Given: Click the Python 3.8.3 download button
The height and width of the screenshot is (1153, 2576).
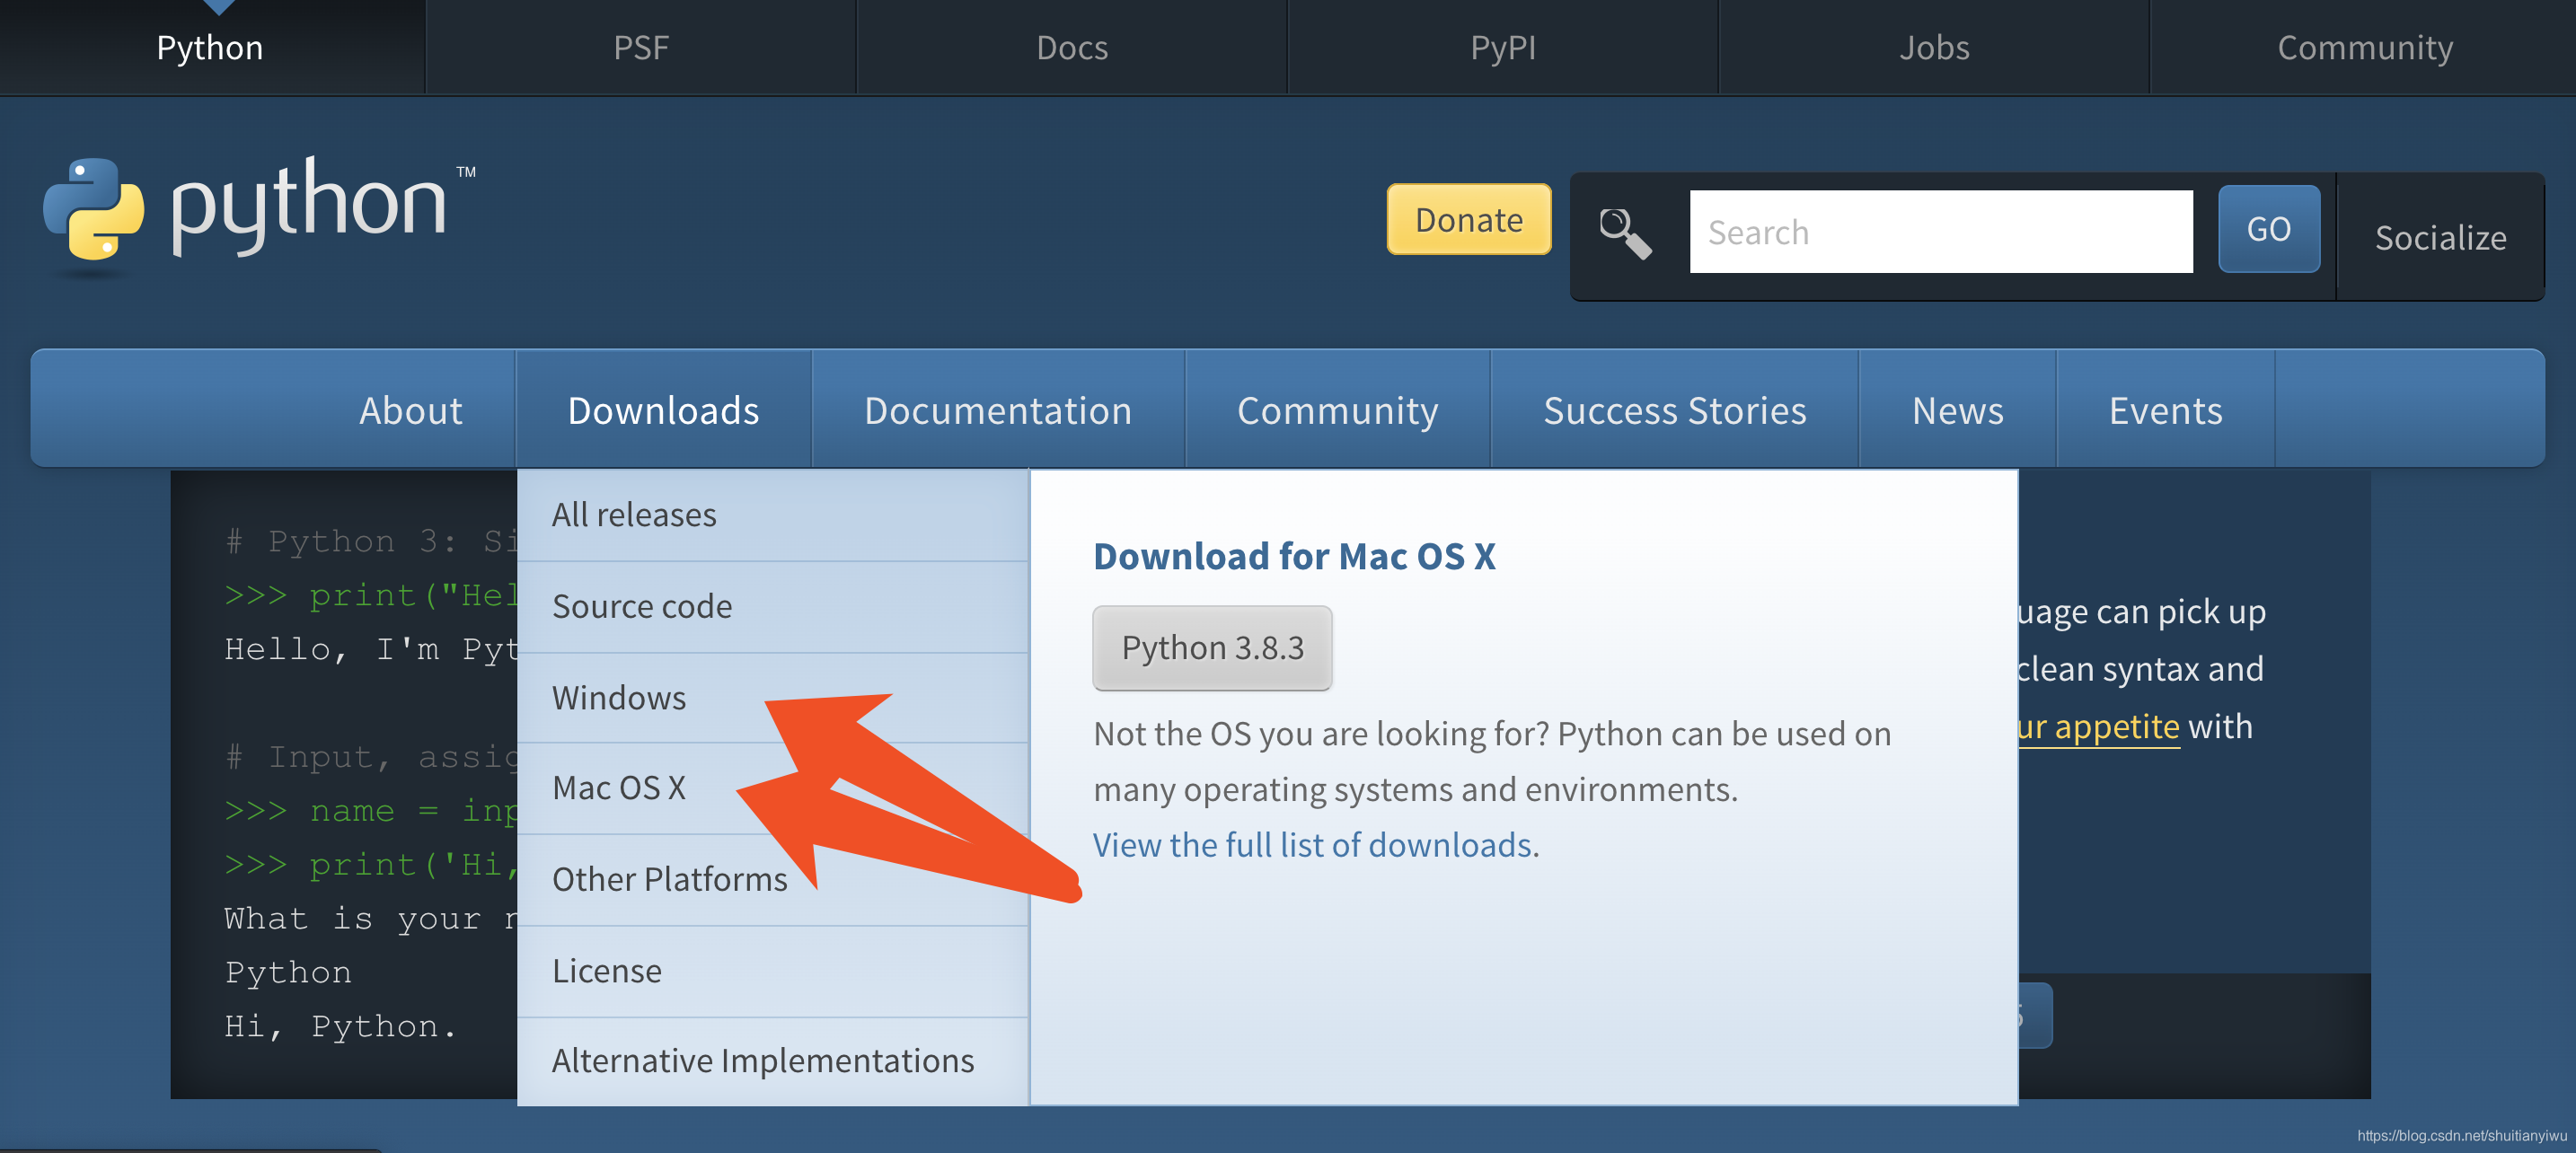Looking at the screenshot, I should 1212,648.
